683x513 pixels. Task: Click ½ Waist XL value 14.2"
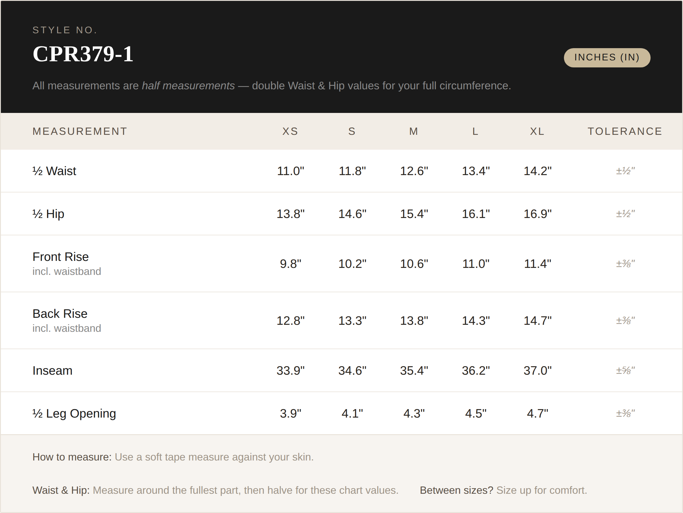pyautogui.click(x=537, y=171)
